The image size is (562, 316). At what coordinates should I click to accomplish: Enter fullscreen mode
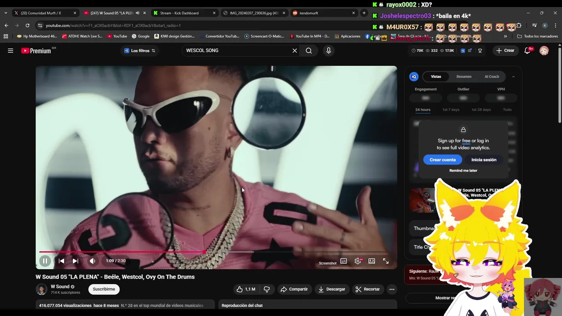[386, 261]
